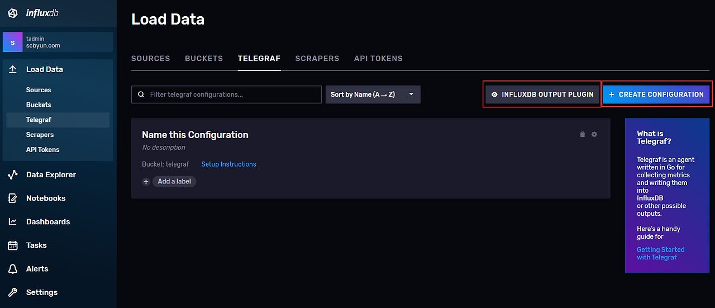Image resolution: width=715 pixels, height=308 pixels.
Task: Go to Dashboards
Action: click(48, 222)
